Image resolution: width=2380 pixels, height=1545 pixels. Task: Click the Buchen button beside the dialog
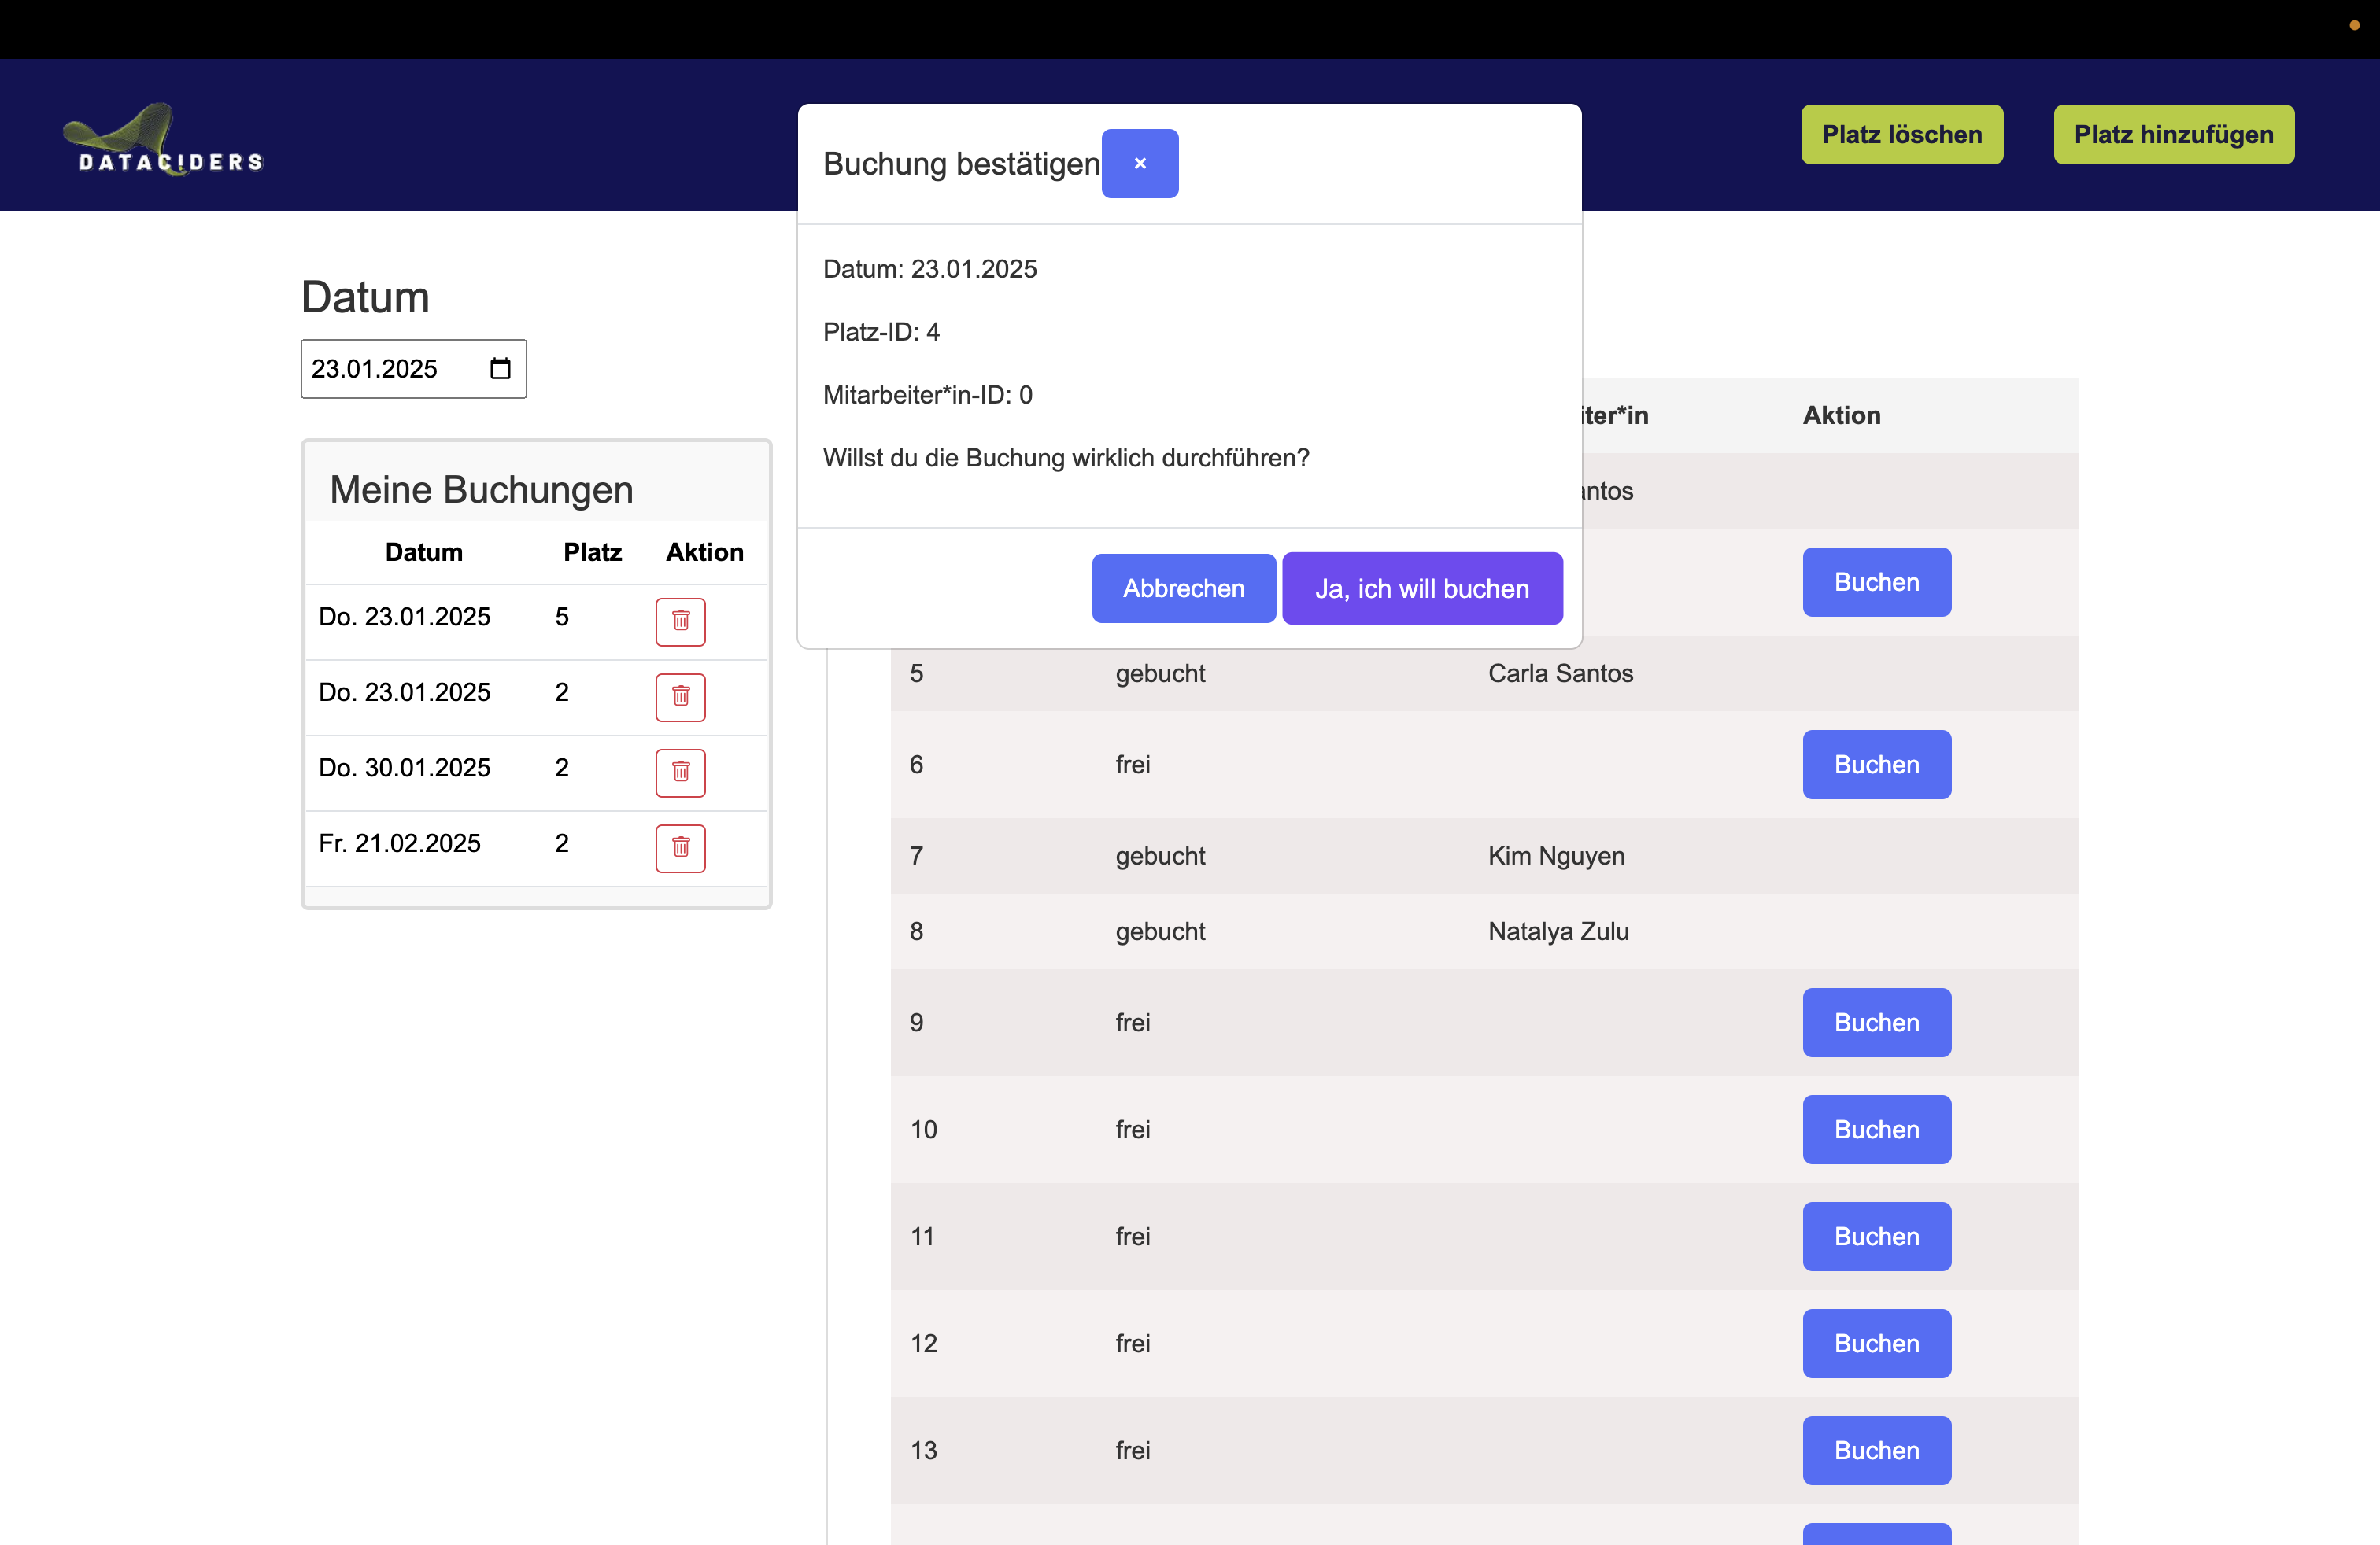(x=1877, y=581)
